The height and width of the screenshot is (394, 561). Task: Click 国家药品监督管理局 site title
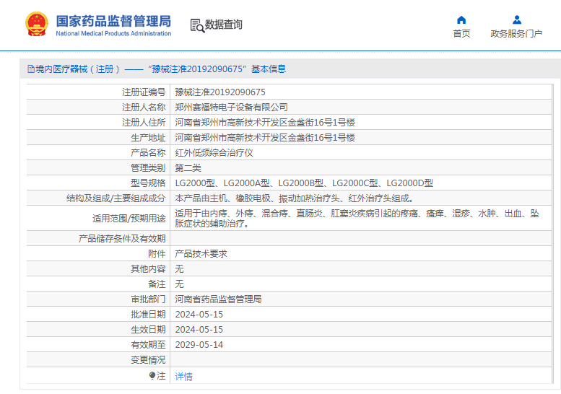pos(113,21)
